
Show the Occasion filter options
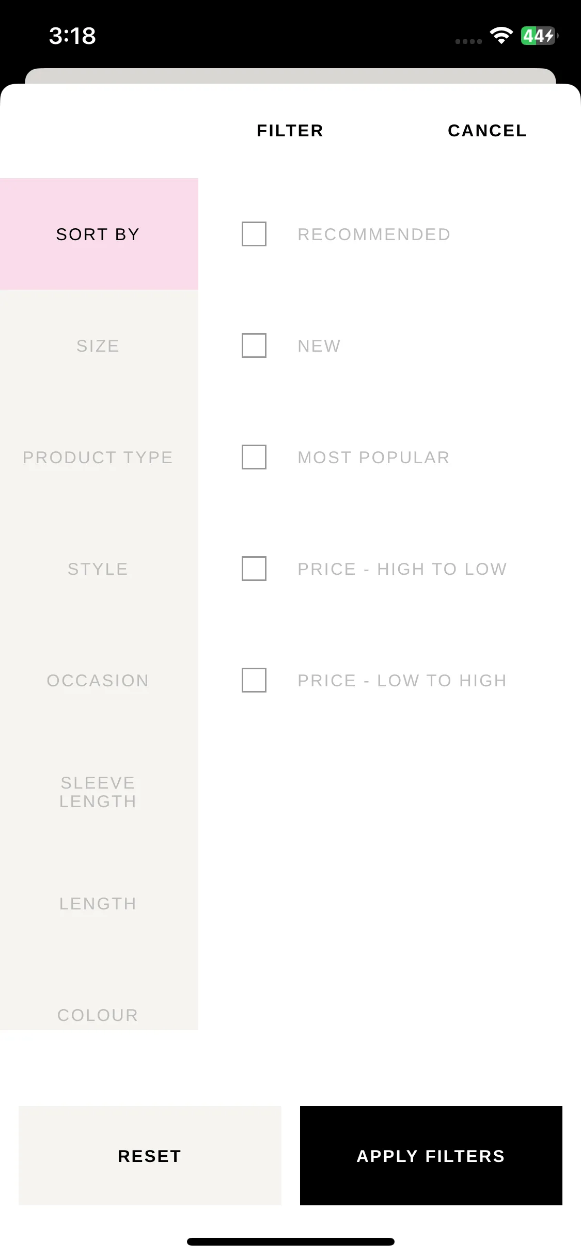(99, 680)
